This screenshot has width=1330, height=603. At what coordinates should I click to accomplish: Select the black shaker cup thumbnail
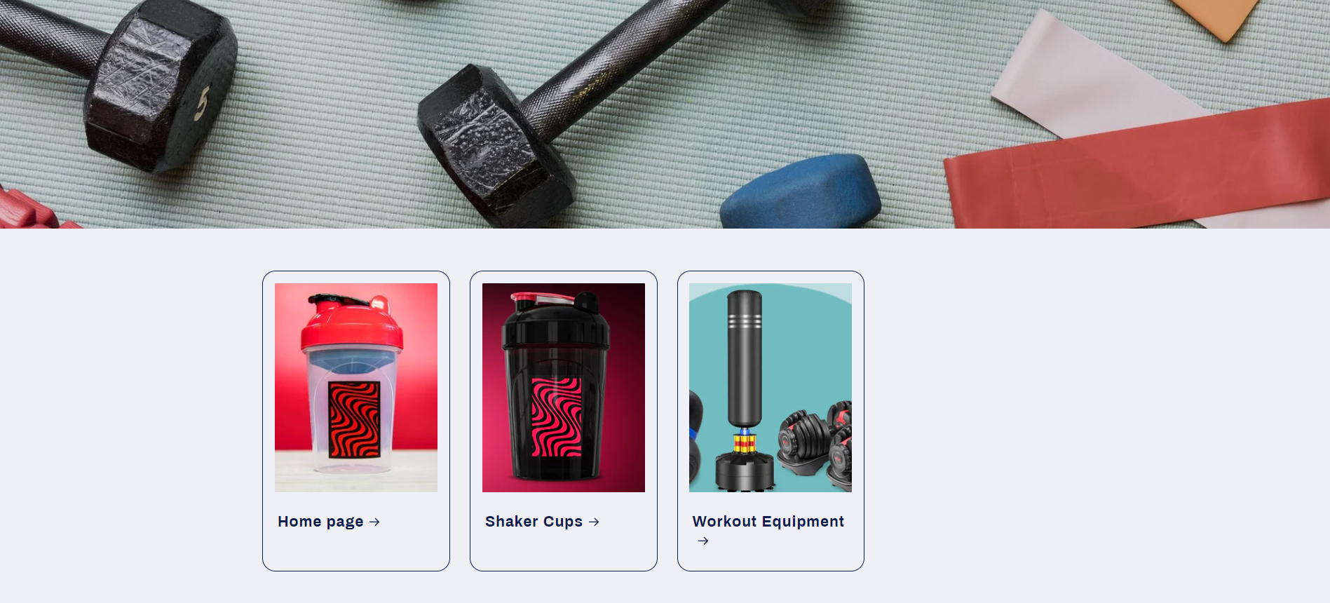(x=564, y=388)
